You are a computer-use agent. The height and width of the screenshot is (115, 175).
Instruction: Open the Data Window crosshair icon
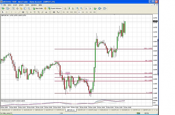click(x=17, y=8)
